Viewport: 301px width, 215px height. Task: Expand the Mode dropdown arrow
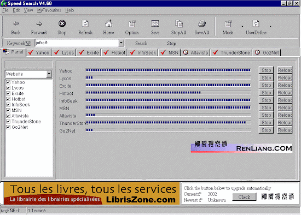point(242,26)
